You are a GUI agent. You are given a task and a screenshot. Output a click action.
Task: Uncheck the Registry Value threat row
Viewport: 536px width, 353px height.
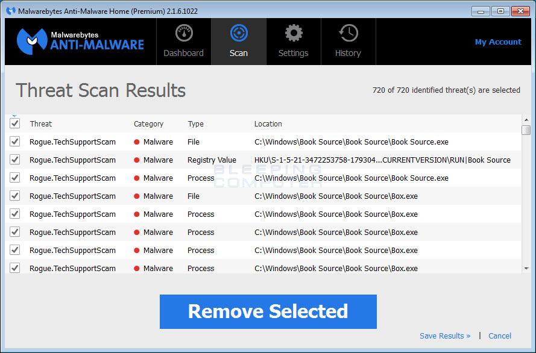[14, 160]
